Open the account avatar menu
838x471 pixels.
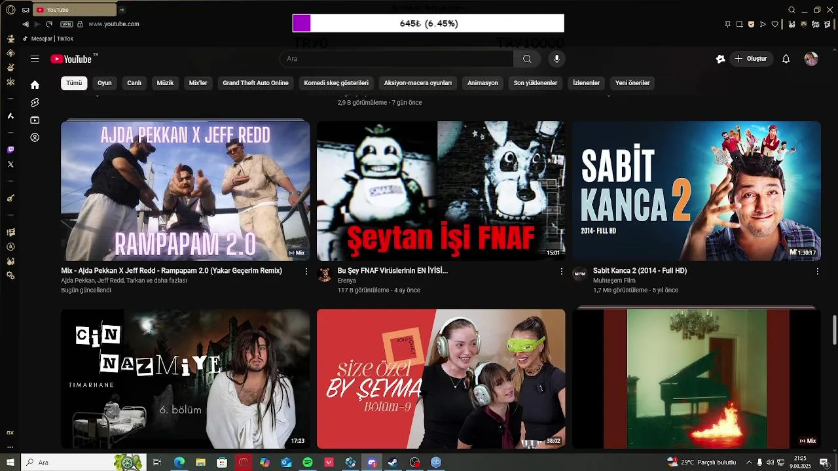point(811,59)
